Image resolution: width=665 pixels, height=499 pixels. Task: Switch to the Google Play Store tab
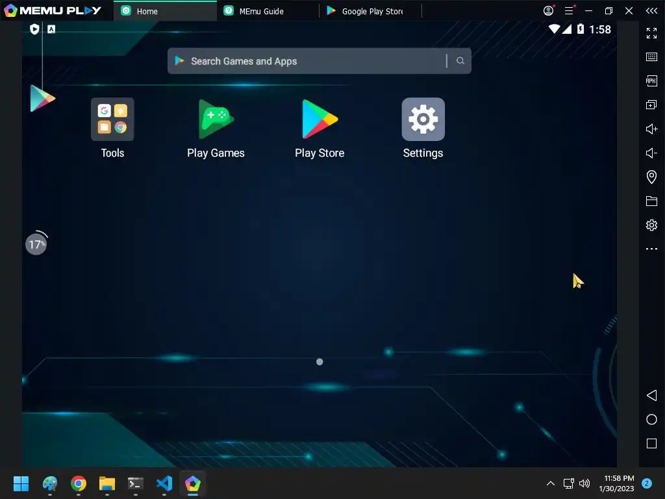point(370,11)
